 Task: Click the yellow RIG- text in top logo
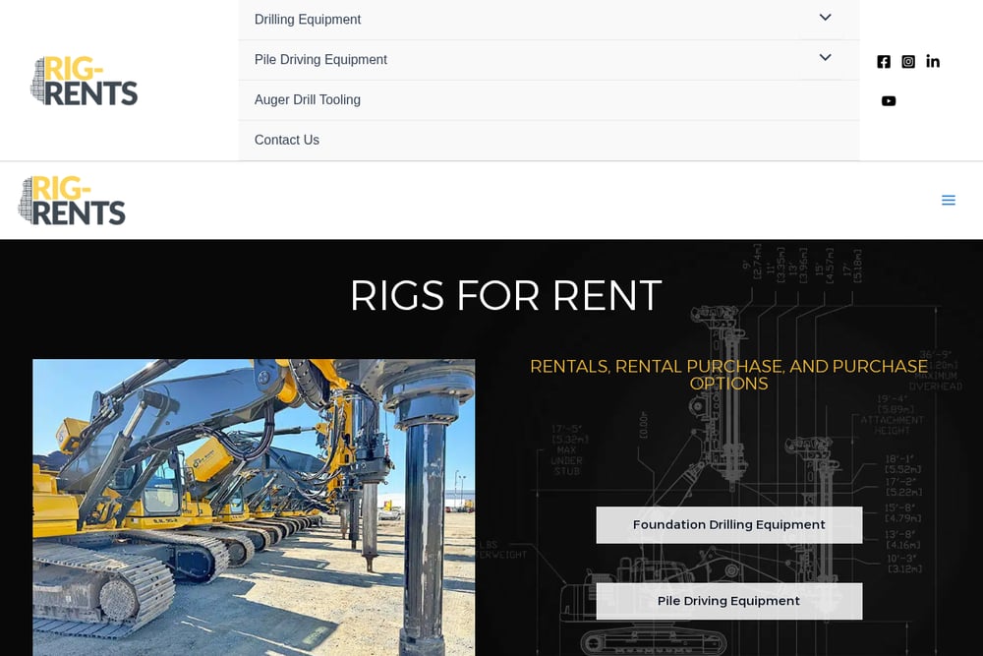coord(73,70)
